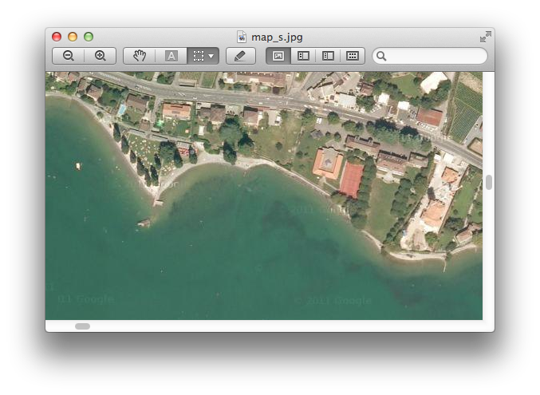
Task: Click the map_s.jpg document proxy icon
Action: 242,37
